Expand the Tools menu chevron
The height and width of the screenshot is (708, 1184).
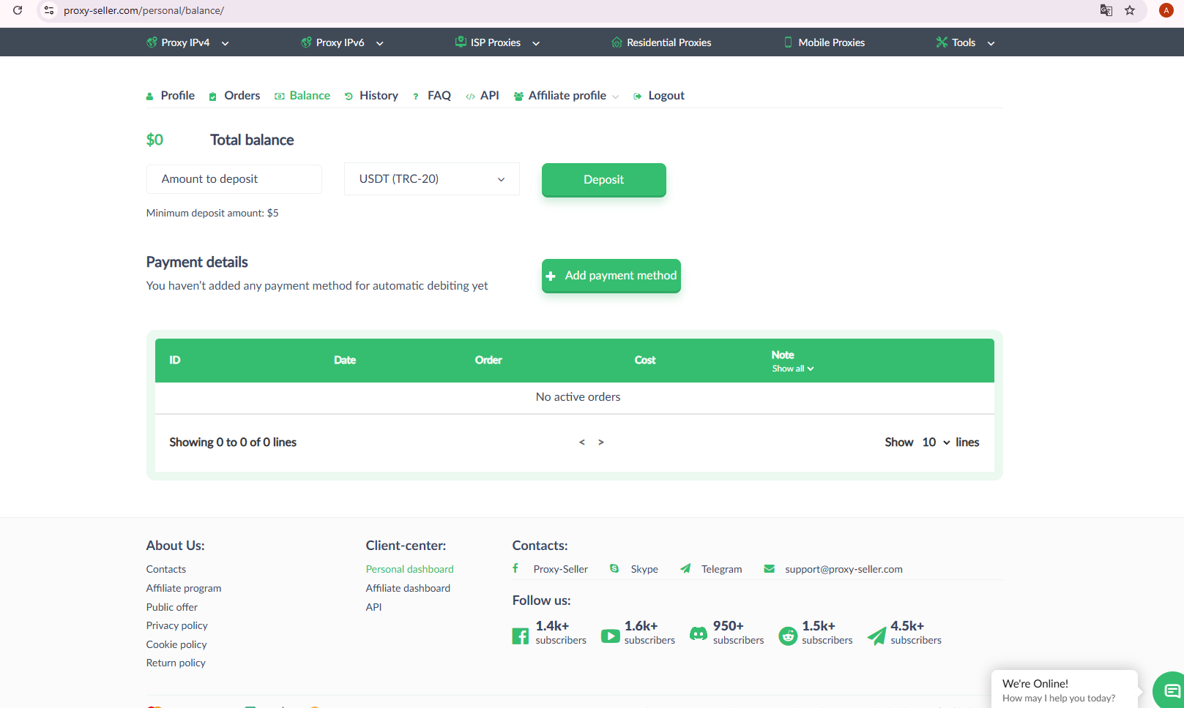(991, 43)
